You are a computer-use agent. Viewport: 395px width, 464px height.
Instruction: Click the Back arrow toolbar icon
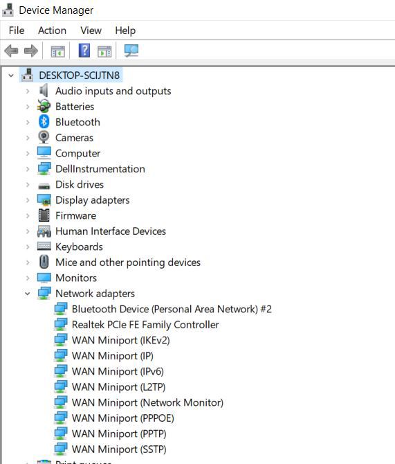point(12,51)
